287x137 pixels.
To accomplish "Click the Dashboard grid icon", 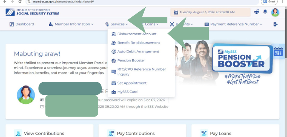I will (12, 24).
